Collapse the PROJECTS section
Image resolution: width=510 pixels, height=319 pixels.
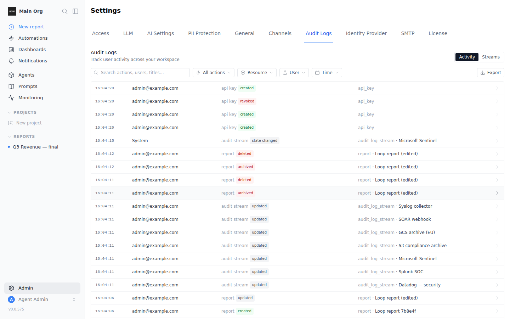22,112
